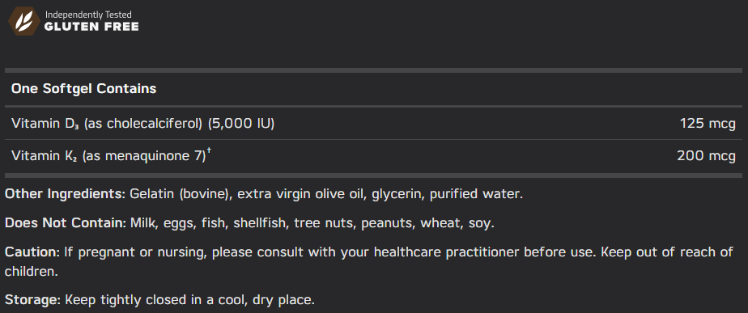The width and height of the screenshot is (748, 313).
Task: Click the 125 mcg amount value
Action: point(708,124)
